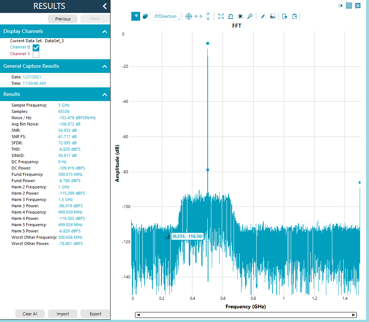Select the zoom magnifier tool

pos(136,16)
